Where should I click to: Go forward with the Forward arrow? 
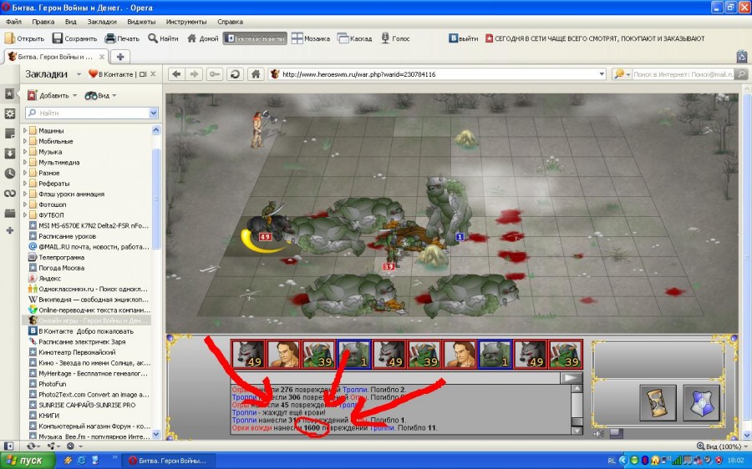point(194,74)
